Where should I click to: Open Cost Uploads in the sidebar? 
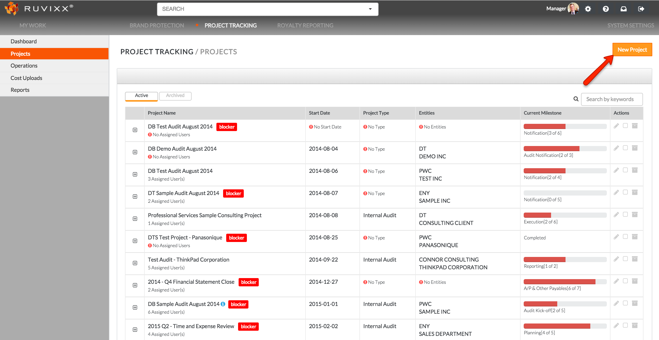click(26, 78)
